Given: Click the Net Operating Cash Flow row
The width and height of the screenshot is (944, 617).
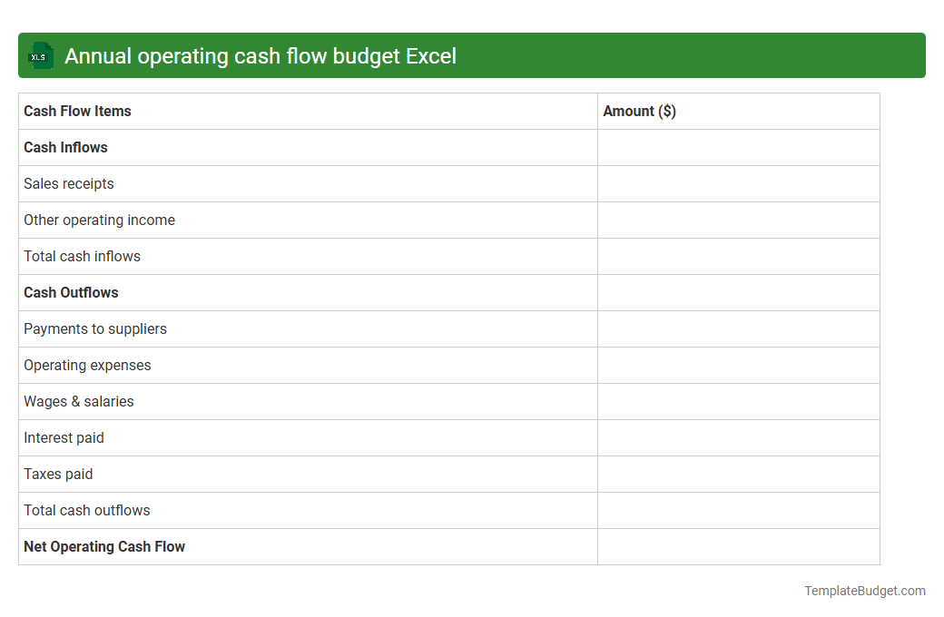Looking at the screenshot, I should [x=103, y=546].
